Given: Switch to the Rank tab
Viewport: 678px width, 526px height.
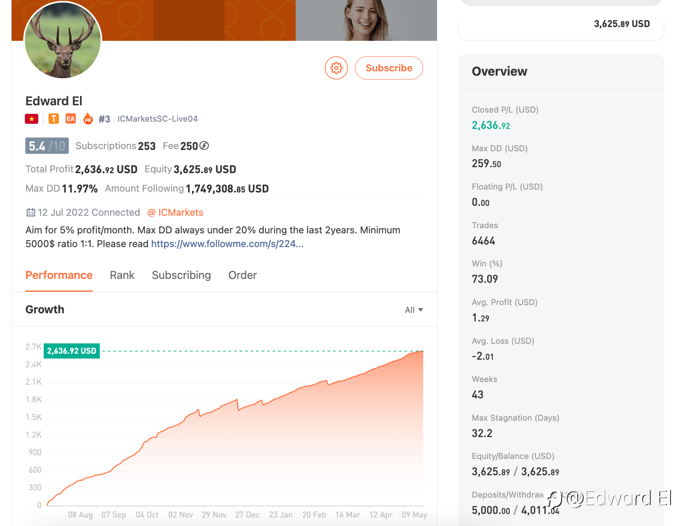Looking at the screenshot, I should tap(122, 275).
